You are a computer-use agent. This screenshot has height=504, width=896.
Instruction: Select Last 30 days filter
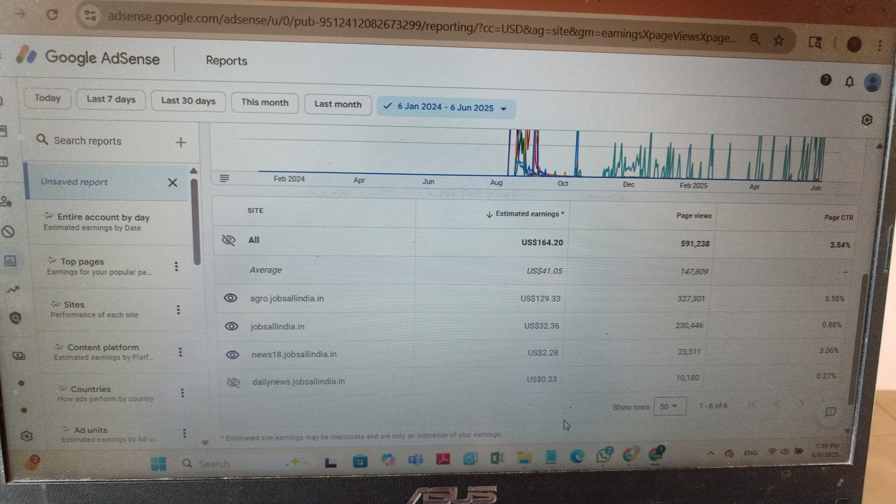tap(188, 101)
